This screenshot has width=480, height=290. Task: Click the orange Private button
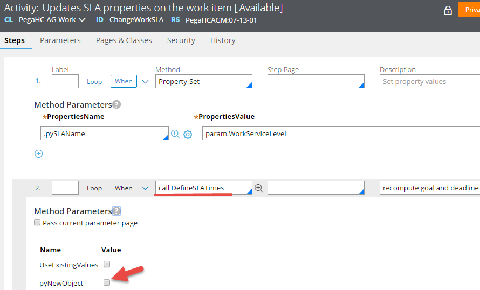(469, 9)
